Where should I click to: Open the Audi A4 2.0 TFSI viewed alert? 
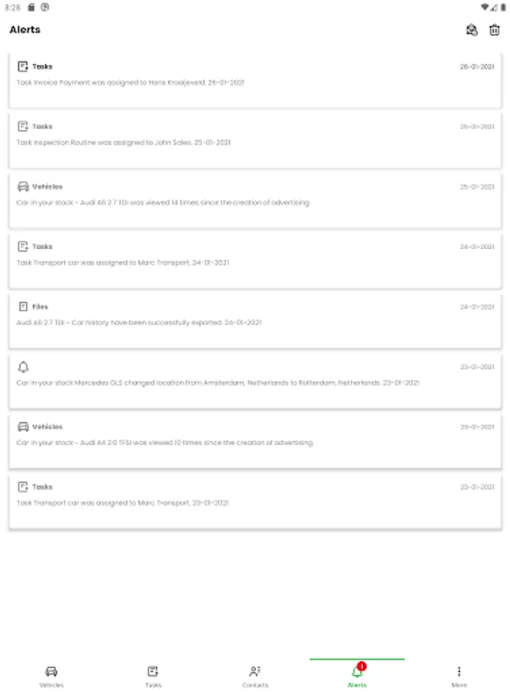click(x=255, y=441)
